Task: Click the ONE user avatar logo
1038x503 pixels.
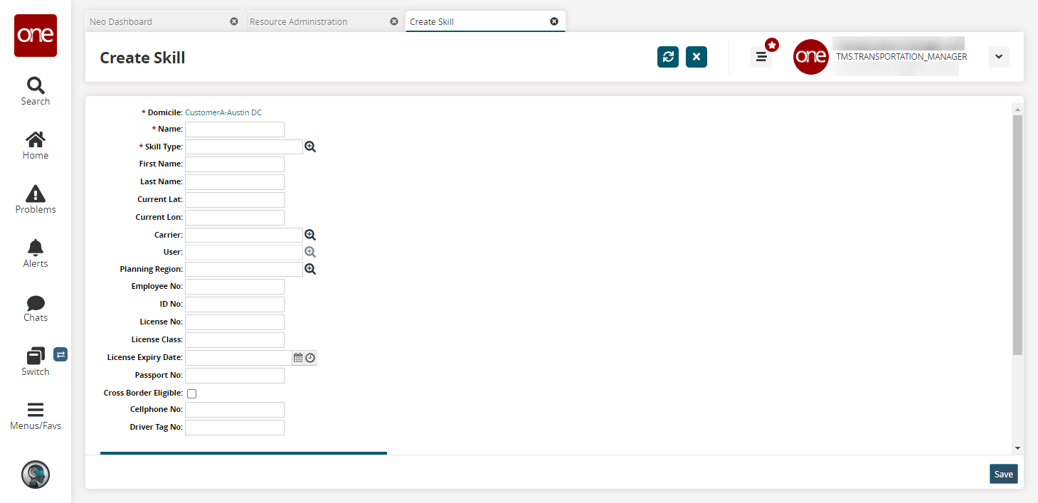Action: pyautogui.click(x=811, y=57)
